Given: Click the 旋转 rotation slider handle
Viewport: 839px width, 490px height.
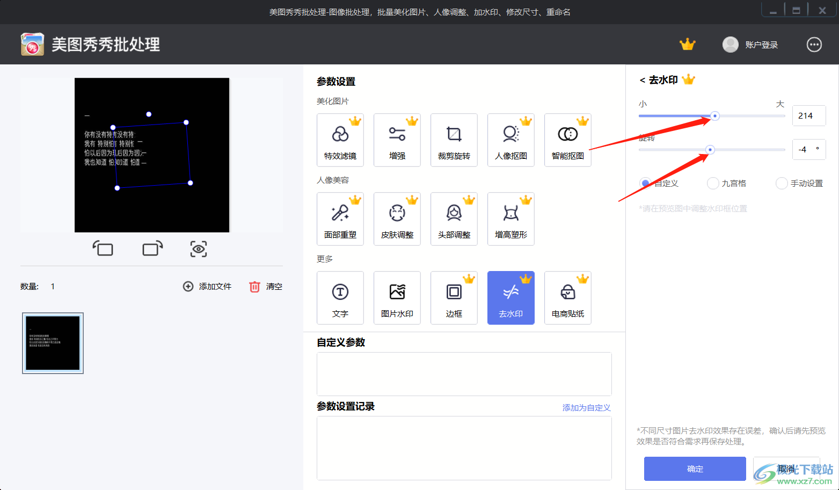Looking at the screenshot, I should point(710,150).
